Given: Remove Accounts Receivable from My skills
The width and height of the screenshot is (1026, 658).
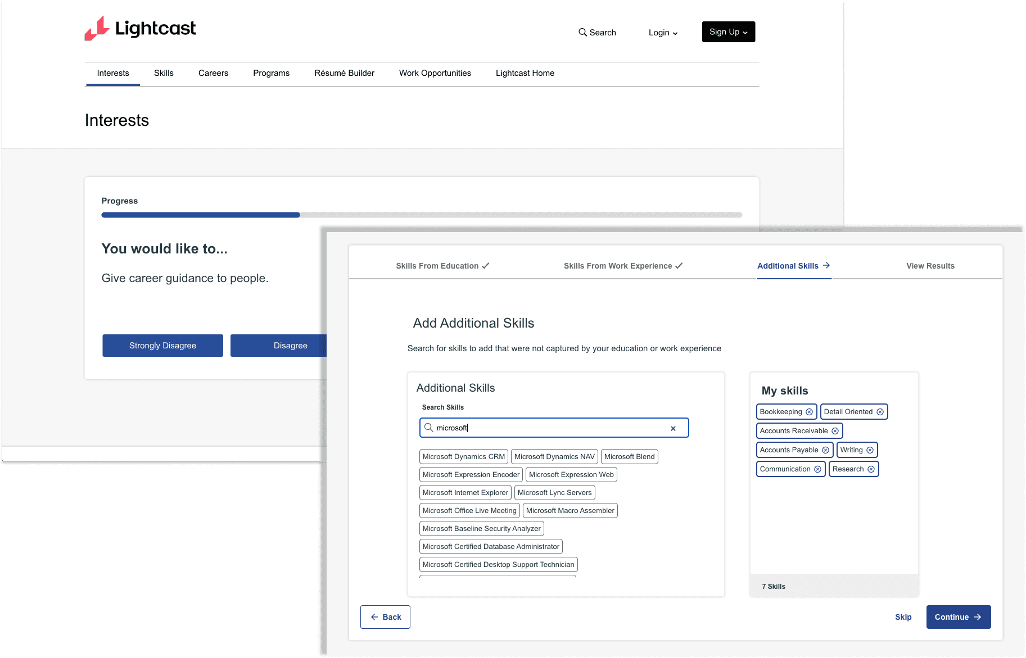Looking at the screenshot, I should [835, 430].
